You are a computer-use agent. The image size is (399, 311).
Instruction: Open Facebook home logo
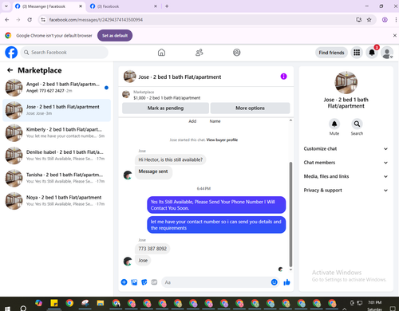11,53
